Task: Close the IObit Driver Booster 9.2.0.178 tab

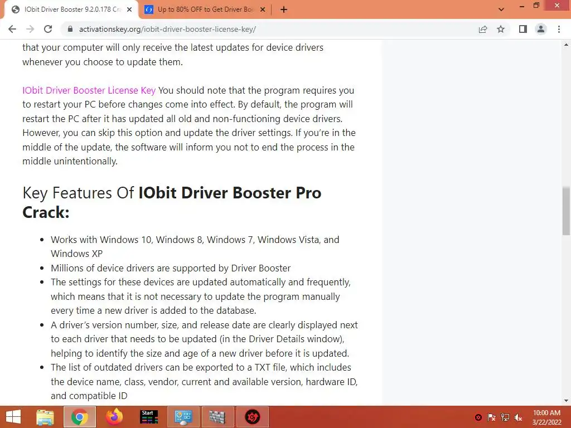Action: 129,10
